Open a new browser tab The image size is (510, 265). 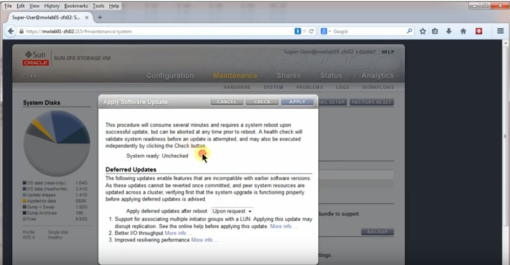tap(100, 18)
